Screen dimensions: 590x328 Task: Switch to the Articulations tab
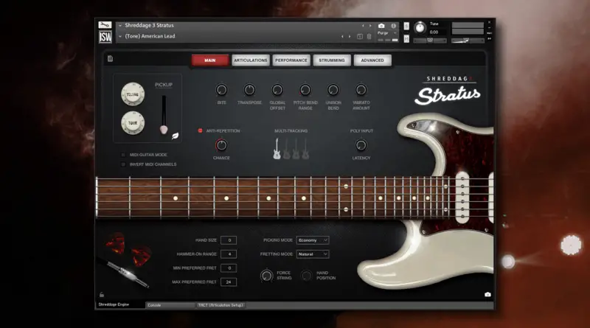[x=251, y=60]
